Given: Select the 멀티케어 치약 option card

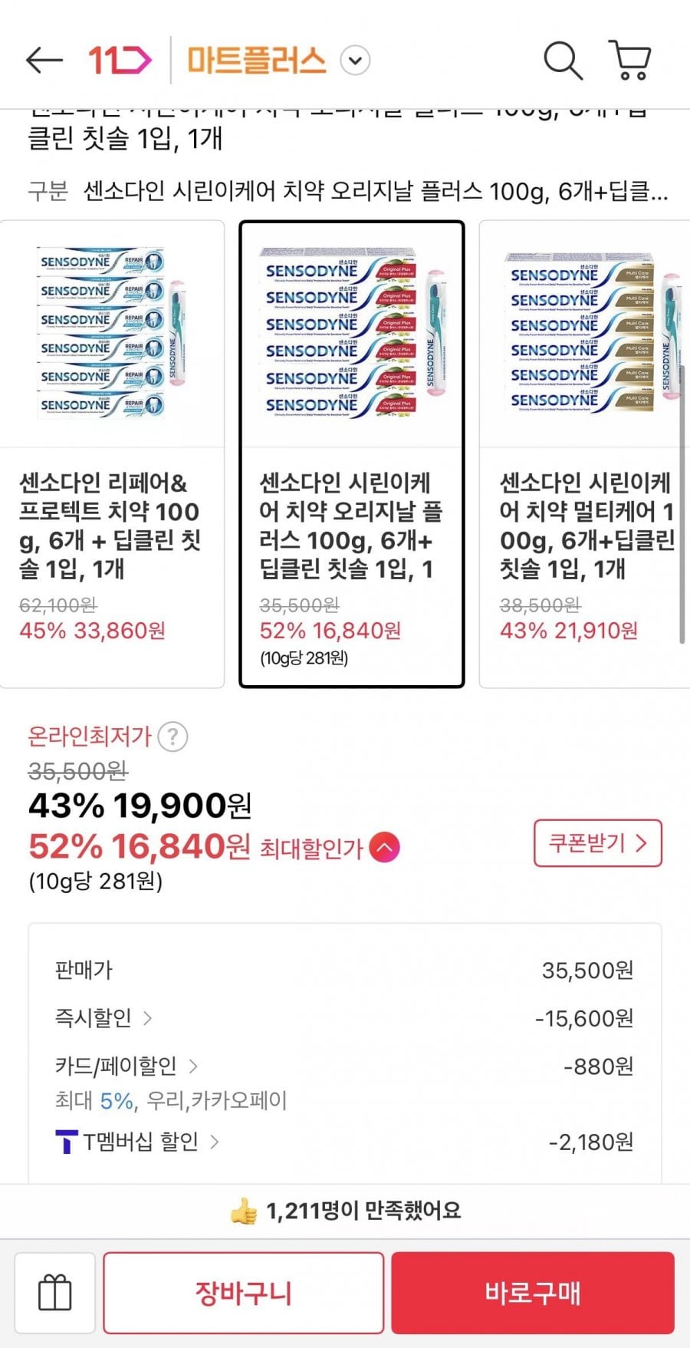Looking at the screenshot, I should click(x=584, y=454).
